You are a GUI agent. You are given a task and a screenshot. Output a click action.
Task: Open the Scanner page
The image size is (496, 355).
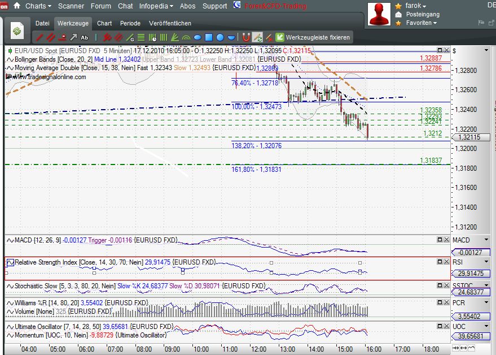point(71,6)
